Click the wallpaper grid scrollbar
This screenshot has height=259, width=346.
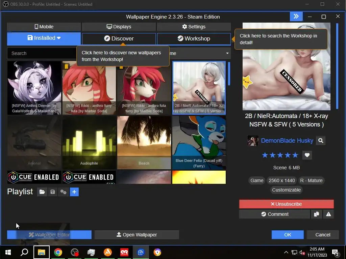pos(229,74)
